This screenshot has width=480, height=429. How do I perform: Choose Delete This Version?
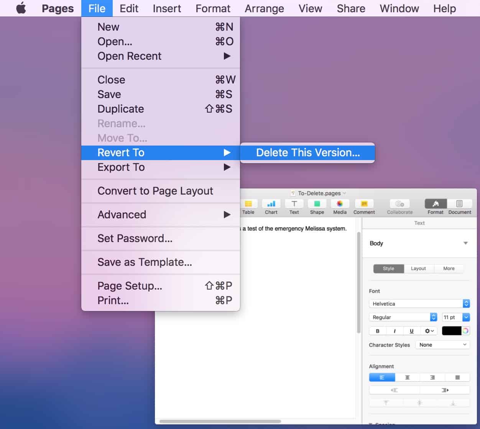click(307, 152)
